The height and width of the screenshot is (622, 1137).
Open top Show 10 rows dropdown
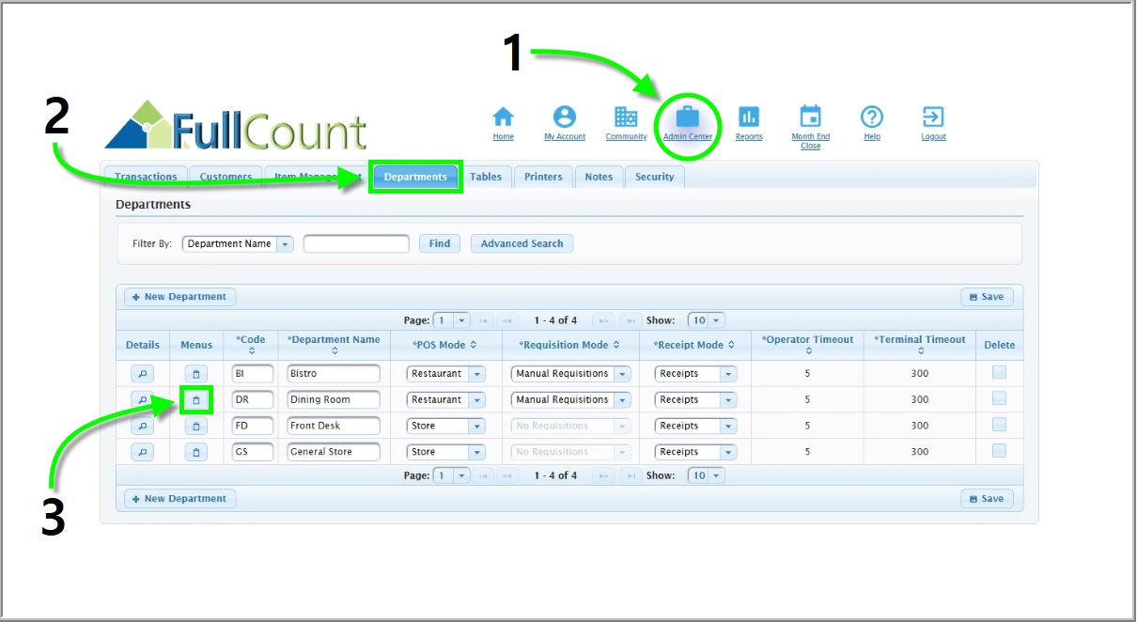pyautogui.click(x=707, y=320)
